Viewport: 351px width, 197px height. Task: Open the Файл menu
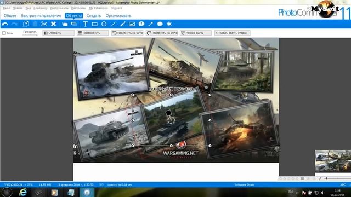tap(6, 8)
